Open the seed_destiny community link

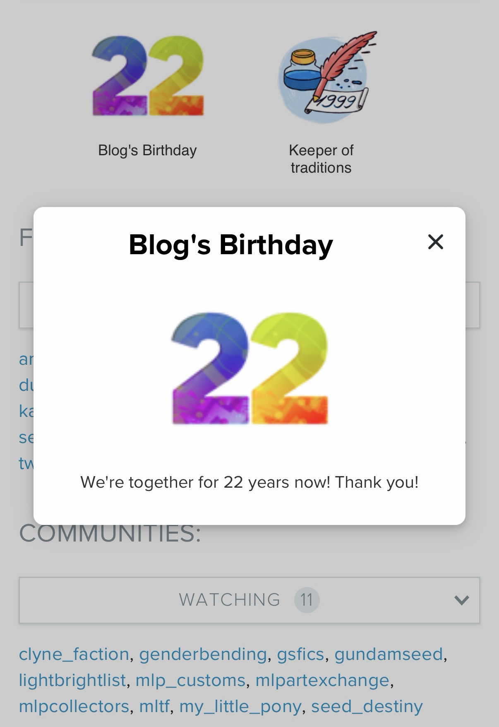point(367,706)
